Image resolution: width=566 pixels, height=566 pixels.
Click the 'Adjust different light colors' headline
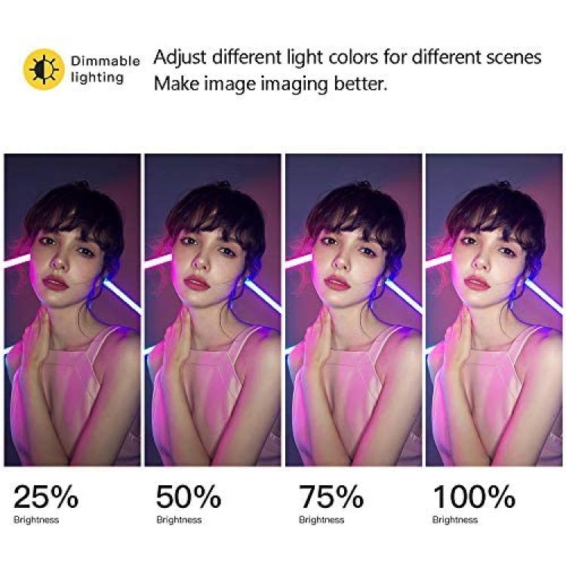coord(347,57)
